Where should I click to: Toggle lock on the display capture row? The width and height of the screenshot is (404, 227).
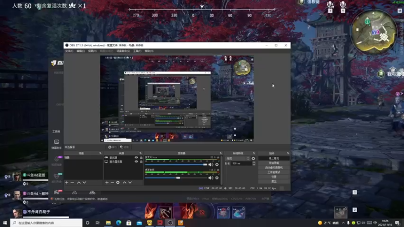click(141, 161)
